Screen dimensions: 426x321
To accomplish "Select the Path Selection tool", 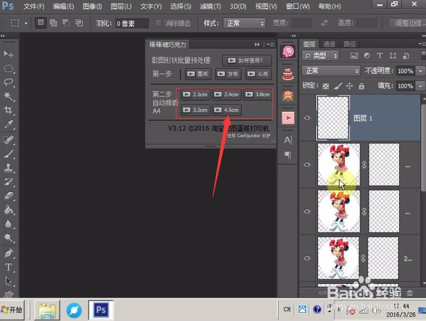I will pos(9,281).
